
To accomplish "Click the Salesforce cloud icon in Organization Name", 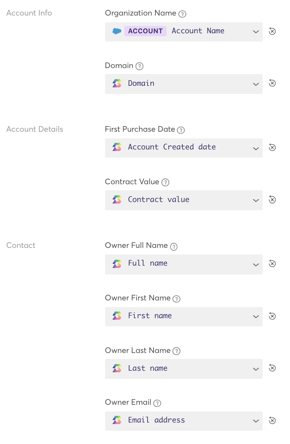I will (x=117, y=31).
